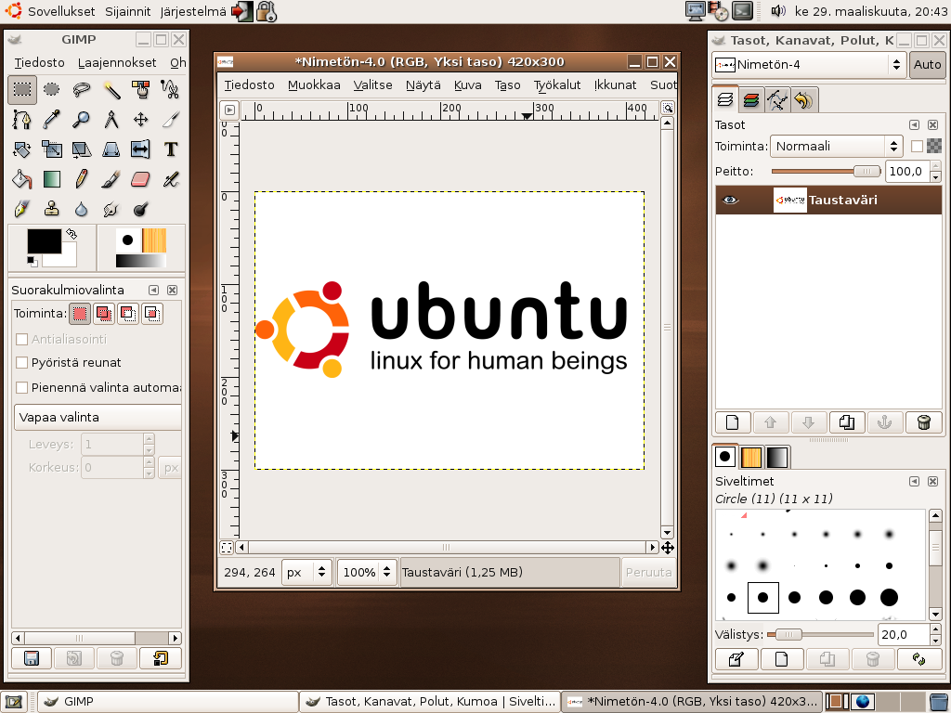951x713 pixels.
Task: Choose intersect with selection mode
Action: coord(152,314)
